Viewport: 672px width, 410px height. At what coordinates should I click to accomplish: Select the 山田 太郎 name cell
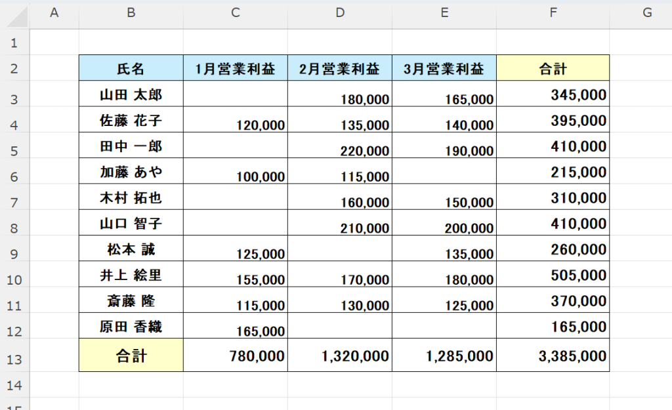coord(131,94)
